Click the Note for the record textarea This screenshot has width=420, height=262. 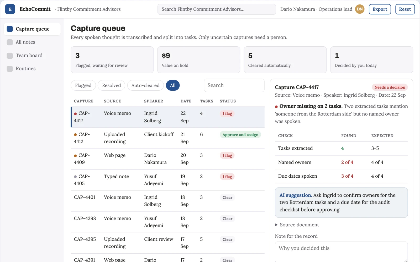pos(341,252)
